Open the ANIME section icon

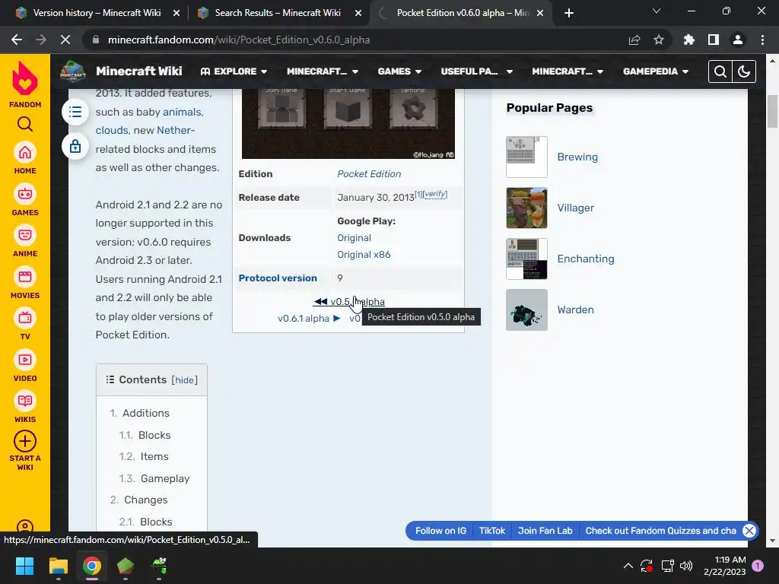[25, 236]
